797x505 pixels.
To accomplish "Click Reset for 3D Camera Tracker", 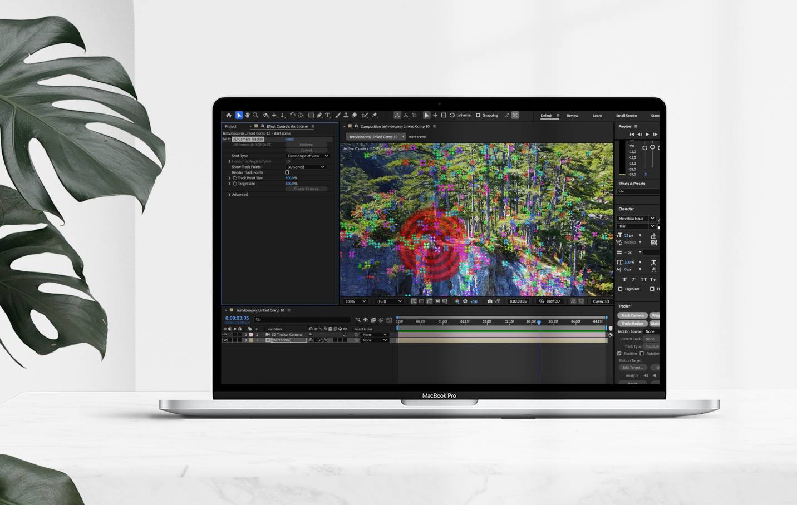I will (x=289, y=139).
